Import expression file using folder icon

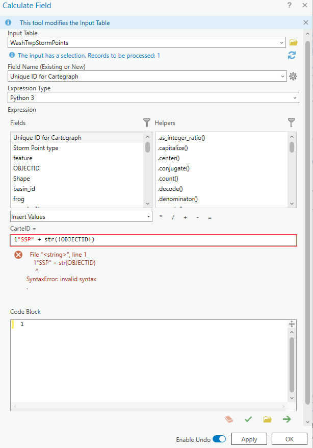pyautogui.click(x=268, y=419)
